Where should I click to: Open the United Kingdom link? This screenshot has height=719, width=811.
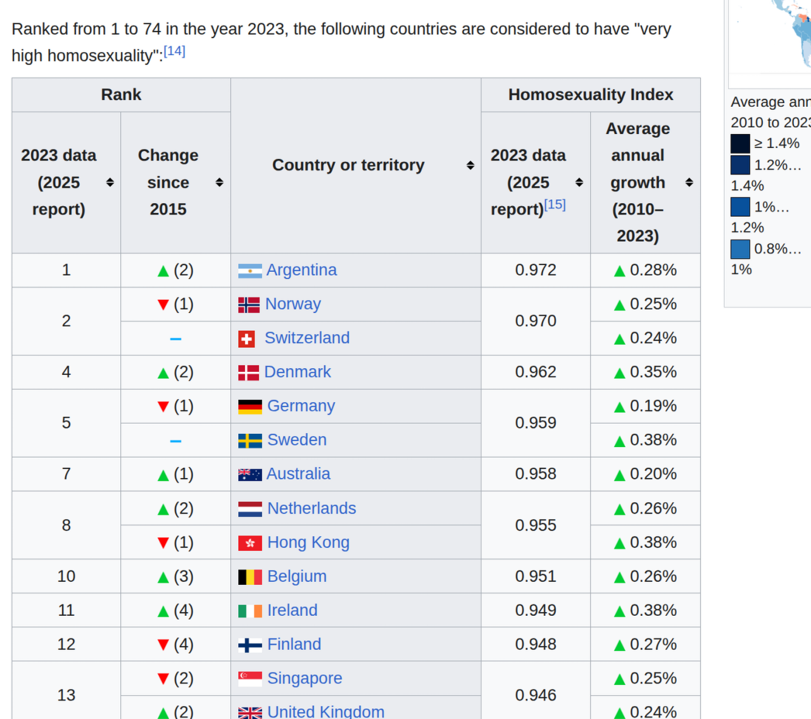point(326,711)
